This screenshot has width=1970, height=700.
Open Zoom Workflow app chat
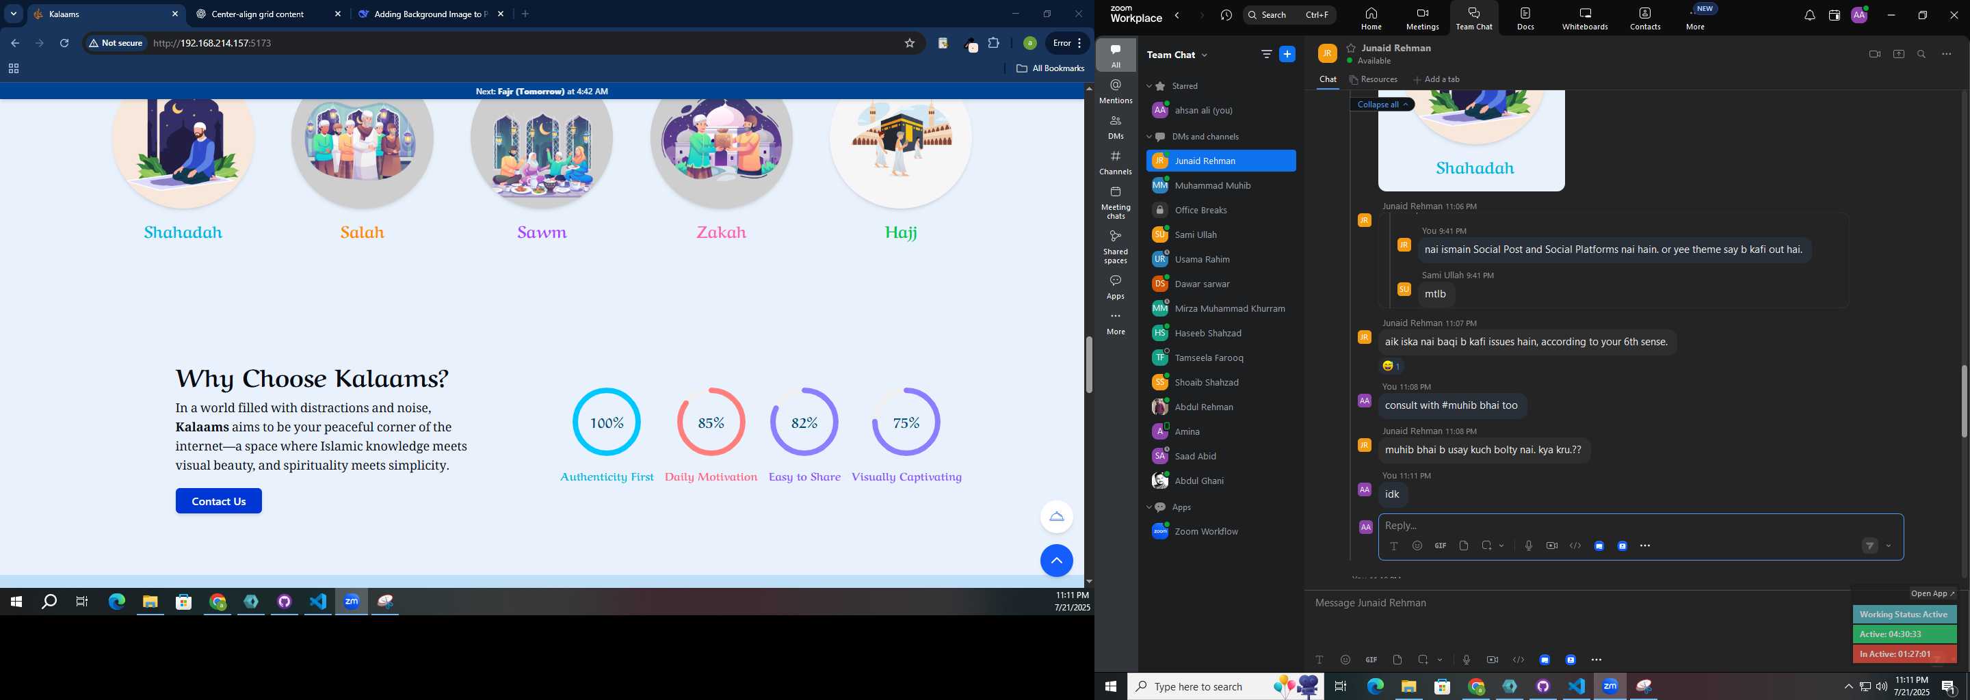1220,532
